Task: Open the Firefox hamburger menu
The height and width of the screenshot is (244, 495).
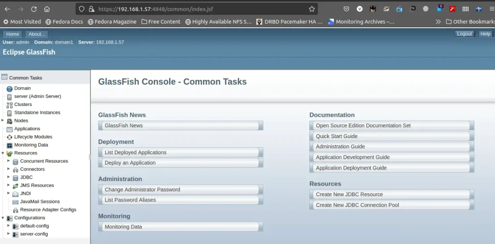Action: pos(492,9)
